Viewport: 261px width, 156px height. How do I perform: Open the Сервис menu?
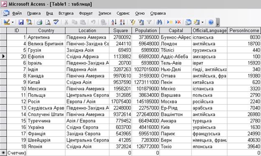point(123,13)
